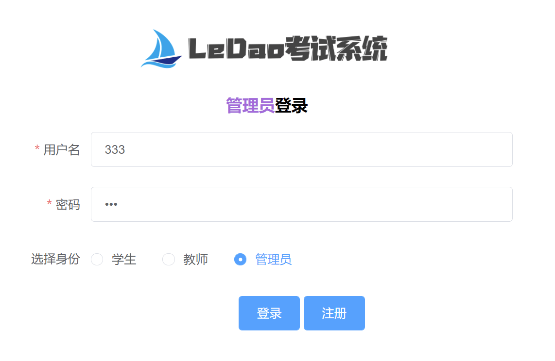Click the 密码 field label
This screenshot has height=361, width=555.
68,205
